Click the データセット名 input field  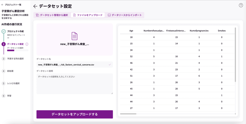tap(75, 65)
